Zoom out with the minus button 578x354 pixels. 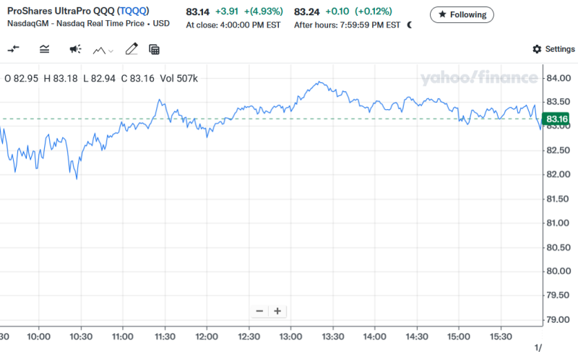[x=259, y=311]
